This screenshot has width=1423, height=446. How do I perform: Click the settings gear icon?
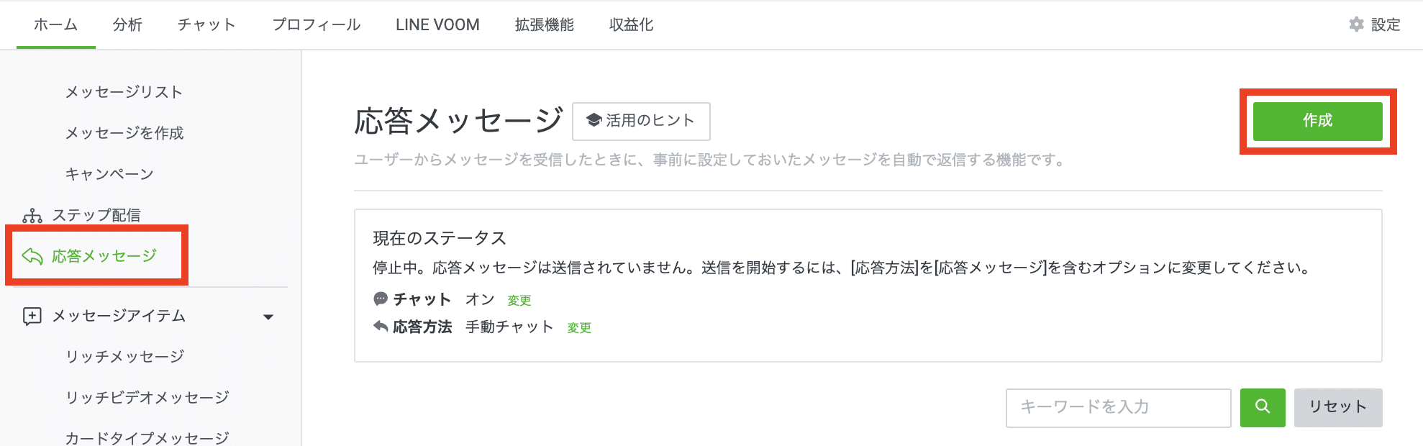tap(1356, 24)
